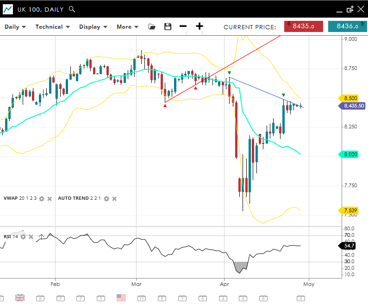The height and width of the screenshot is (304, 368).
Task: Open the instrument search magnifier
Action: [x=71, y=9]
